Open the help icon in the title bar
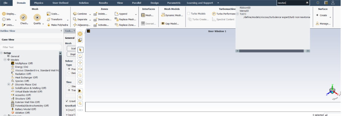342x116 pixels. click(318, 3)
